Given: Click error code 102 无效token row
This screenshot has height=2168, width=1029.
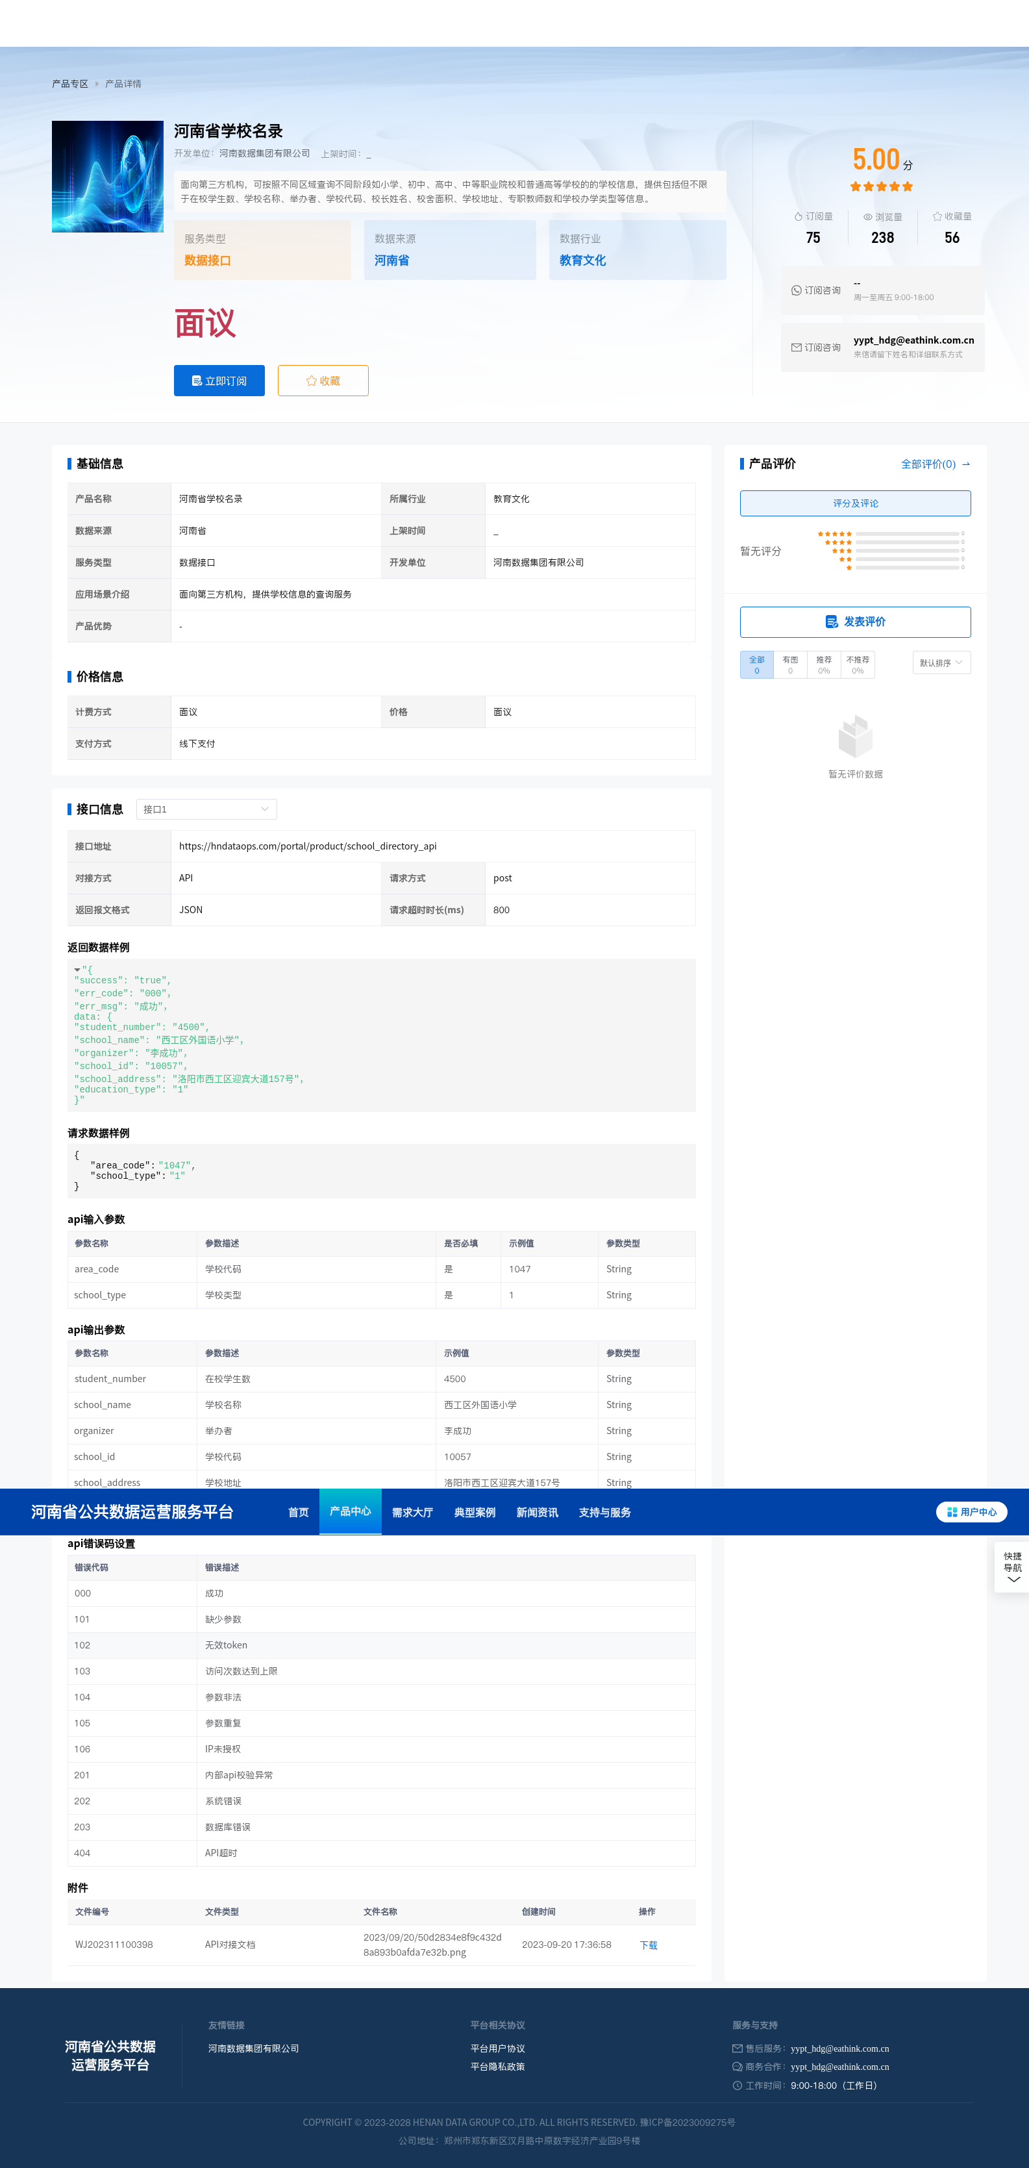Looking at the screenshot, I should (381, 1645).
